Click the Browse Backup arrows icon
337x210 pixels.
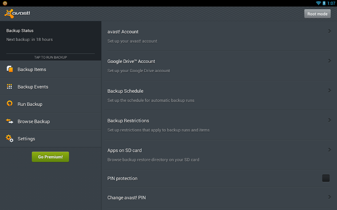coord(10,121)
